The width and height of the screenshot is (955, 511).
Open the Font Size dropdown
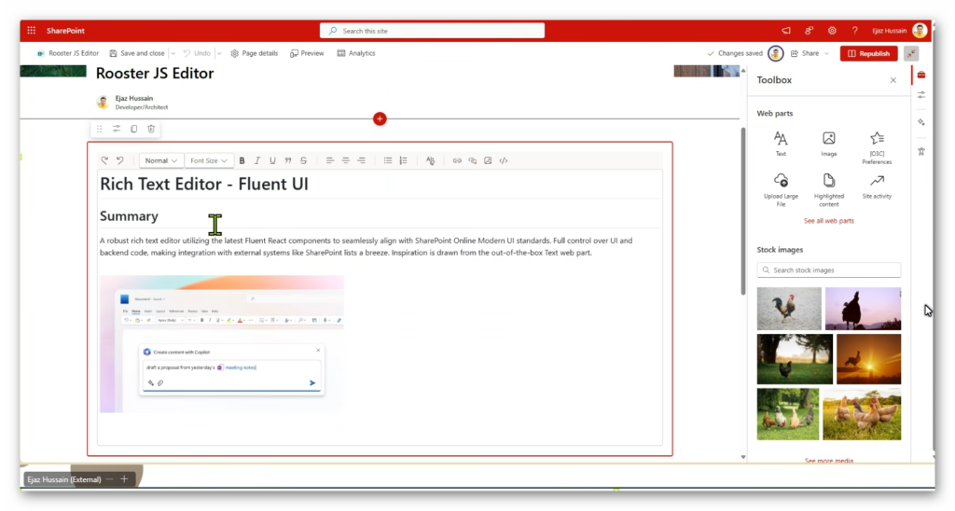208,160
